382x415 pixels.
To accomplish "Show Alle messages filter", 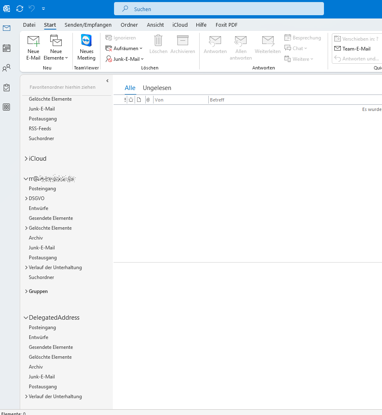I will 130,88.
